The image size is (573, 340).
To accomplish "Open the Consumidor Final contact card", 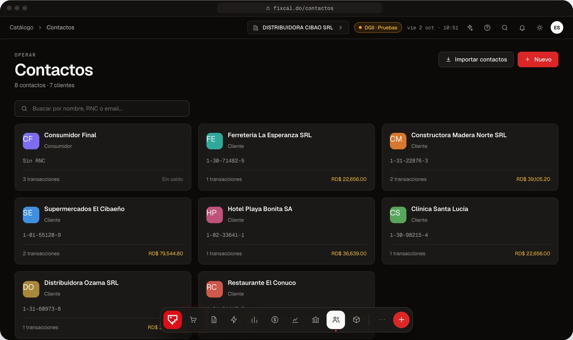I will click(103, 157).
